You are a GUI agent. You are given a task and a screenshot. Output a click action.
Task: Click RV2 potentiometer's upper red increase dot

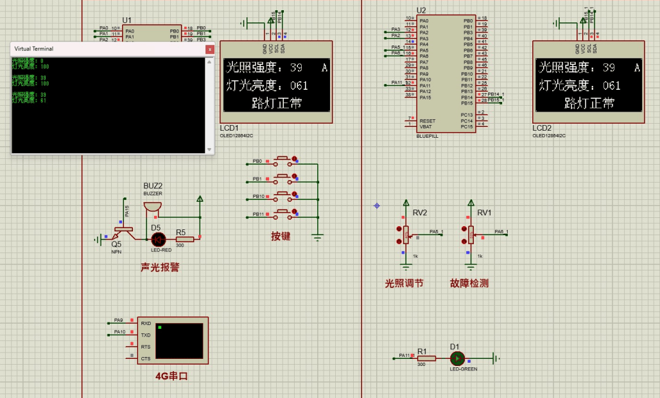[x=399, y=228]
